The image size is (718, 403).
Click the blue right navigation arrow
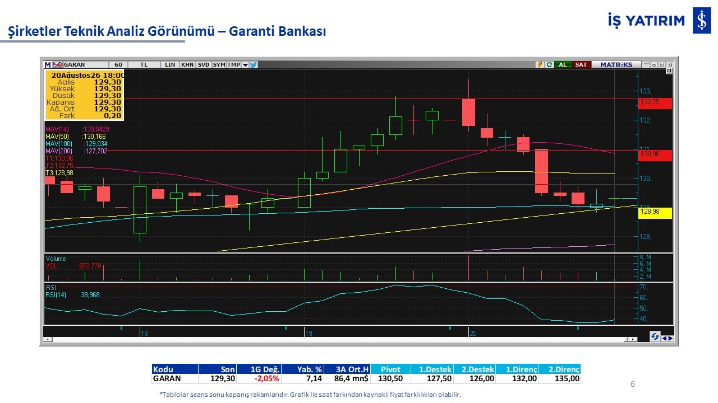pyautogui.click(x=670, y=338)
